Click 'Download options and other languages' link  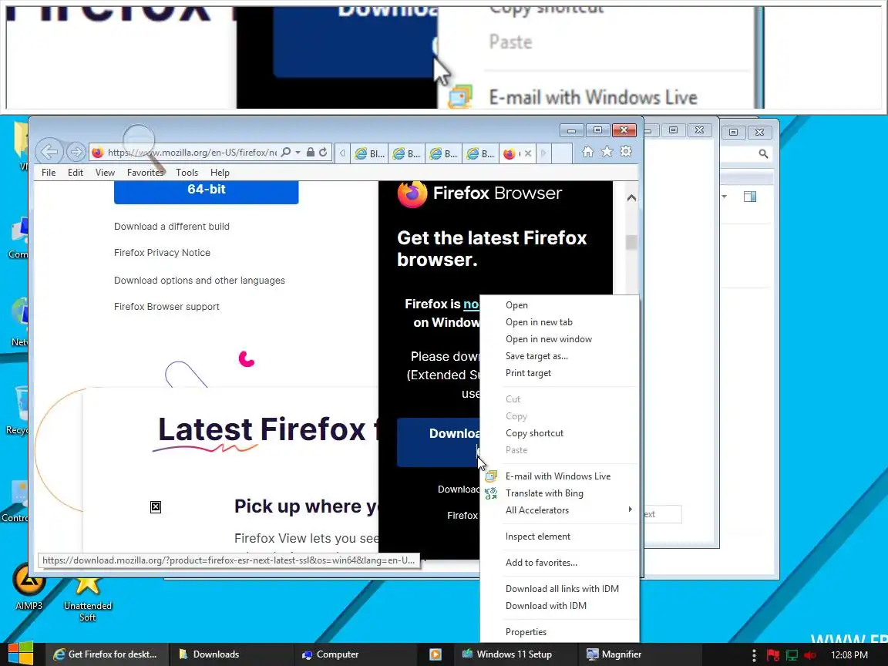pos(200,281)
